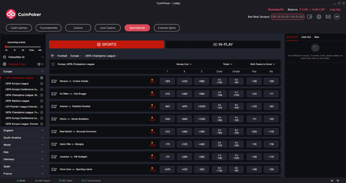Screen dimensions: 346x183
Task: Switch to the Tournaments tab
Action: [x=49, y=28]
